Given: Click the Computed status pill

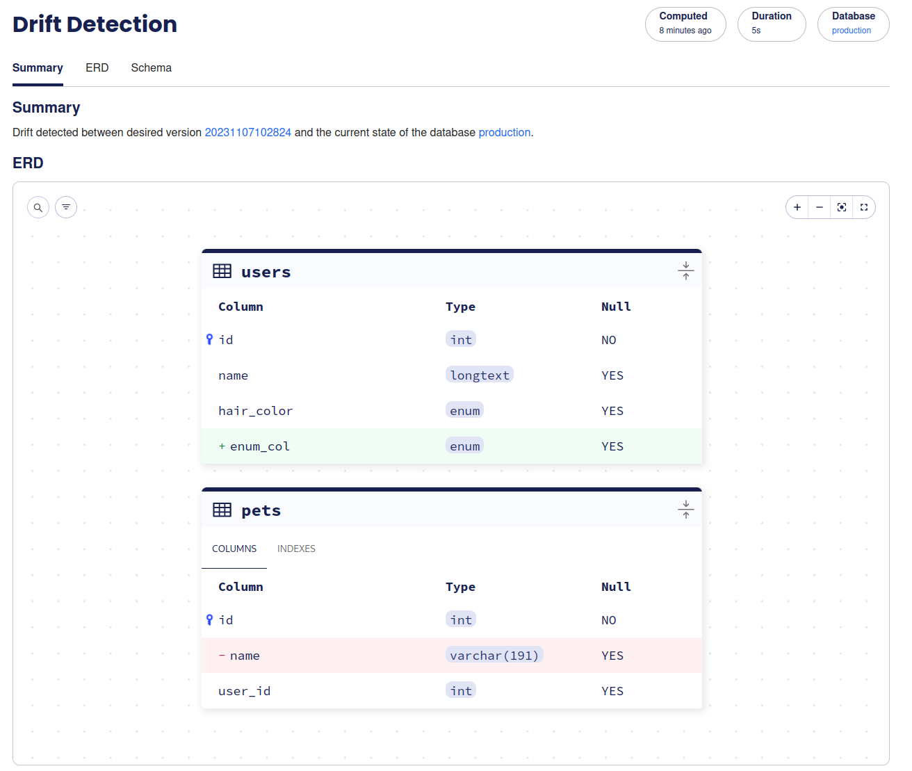Looking at the screenshot, I should point(685,24).
